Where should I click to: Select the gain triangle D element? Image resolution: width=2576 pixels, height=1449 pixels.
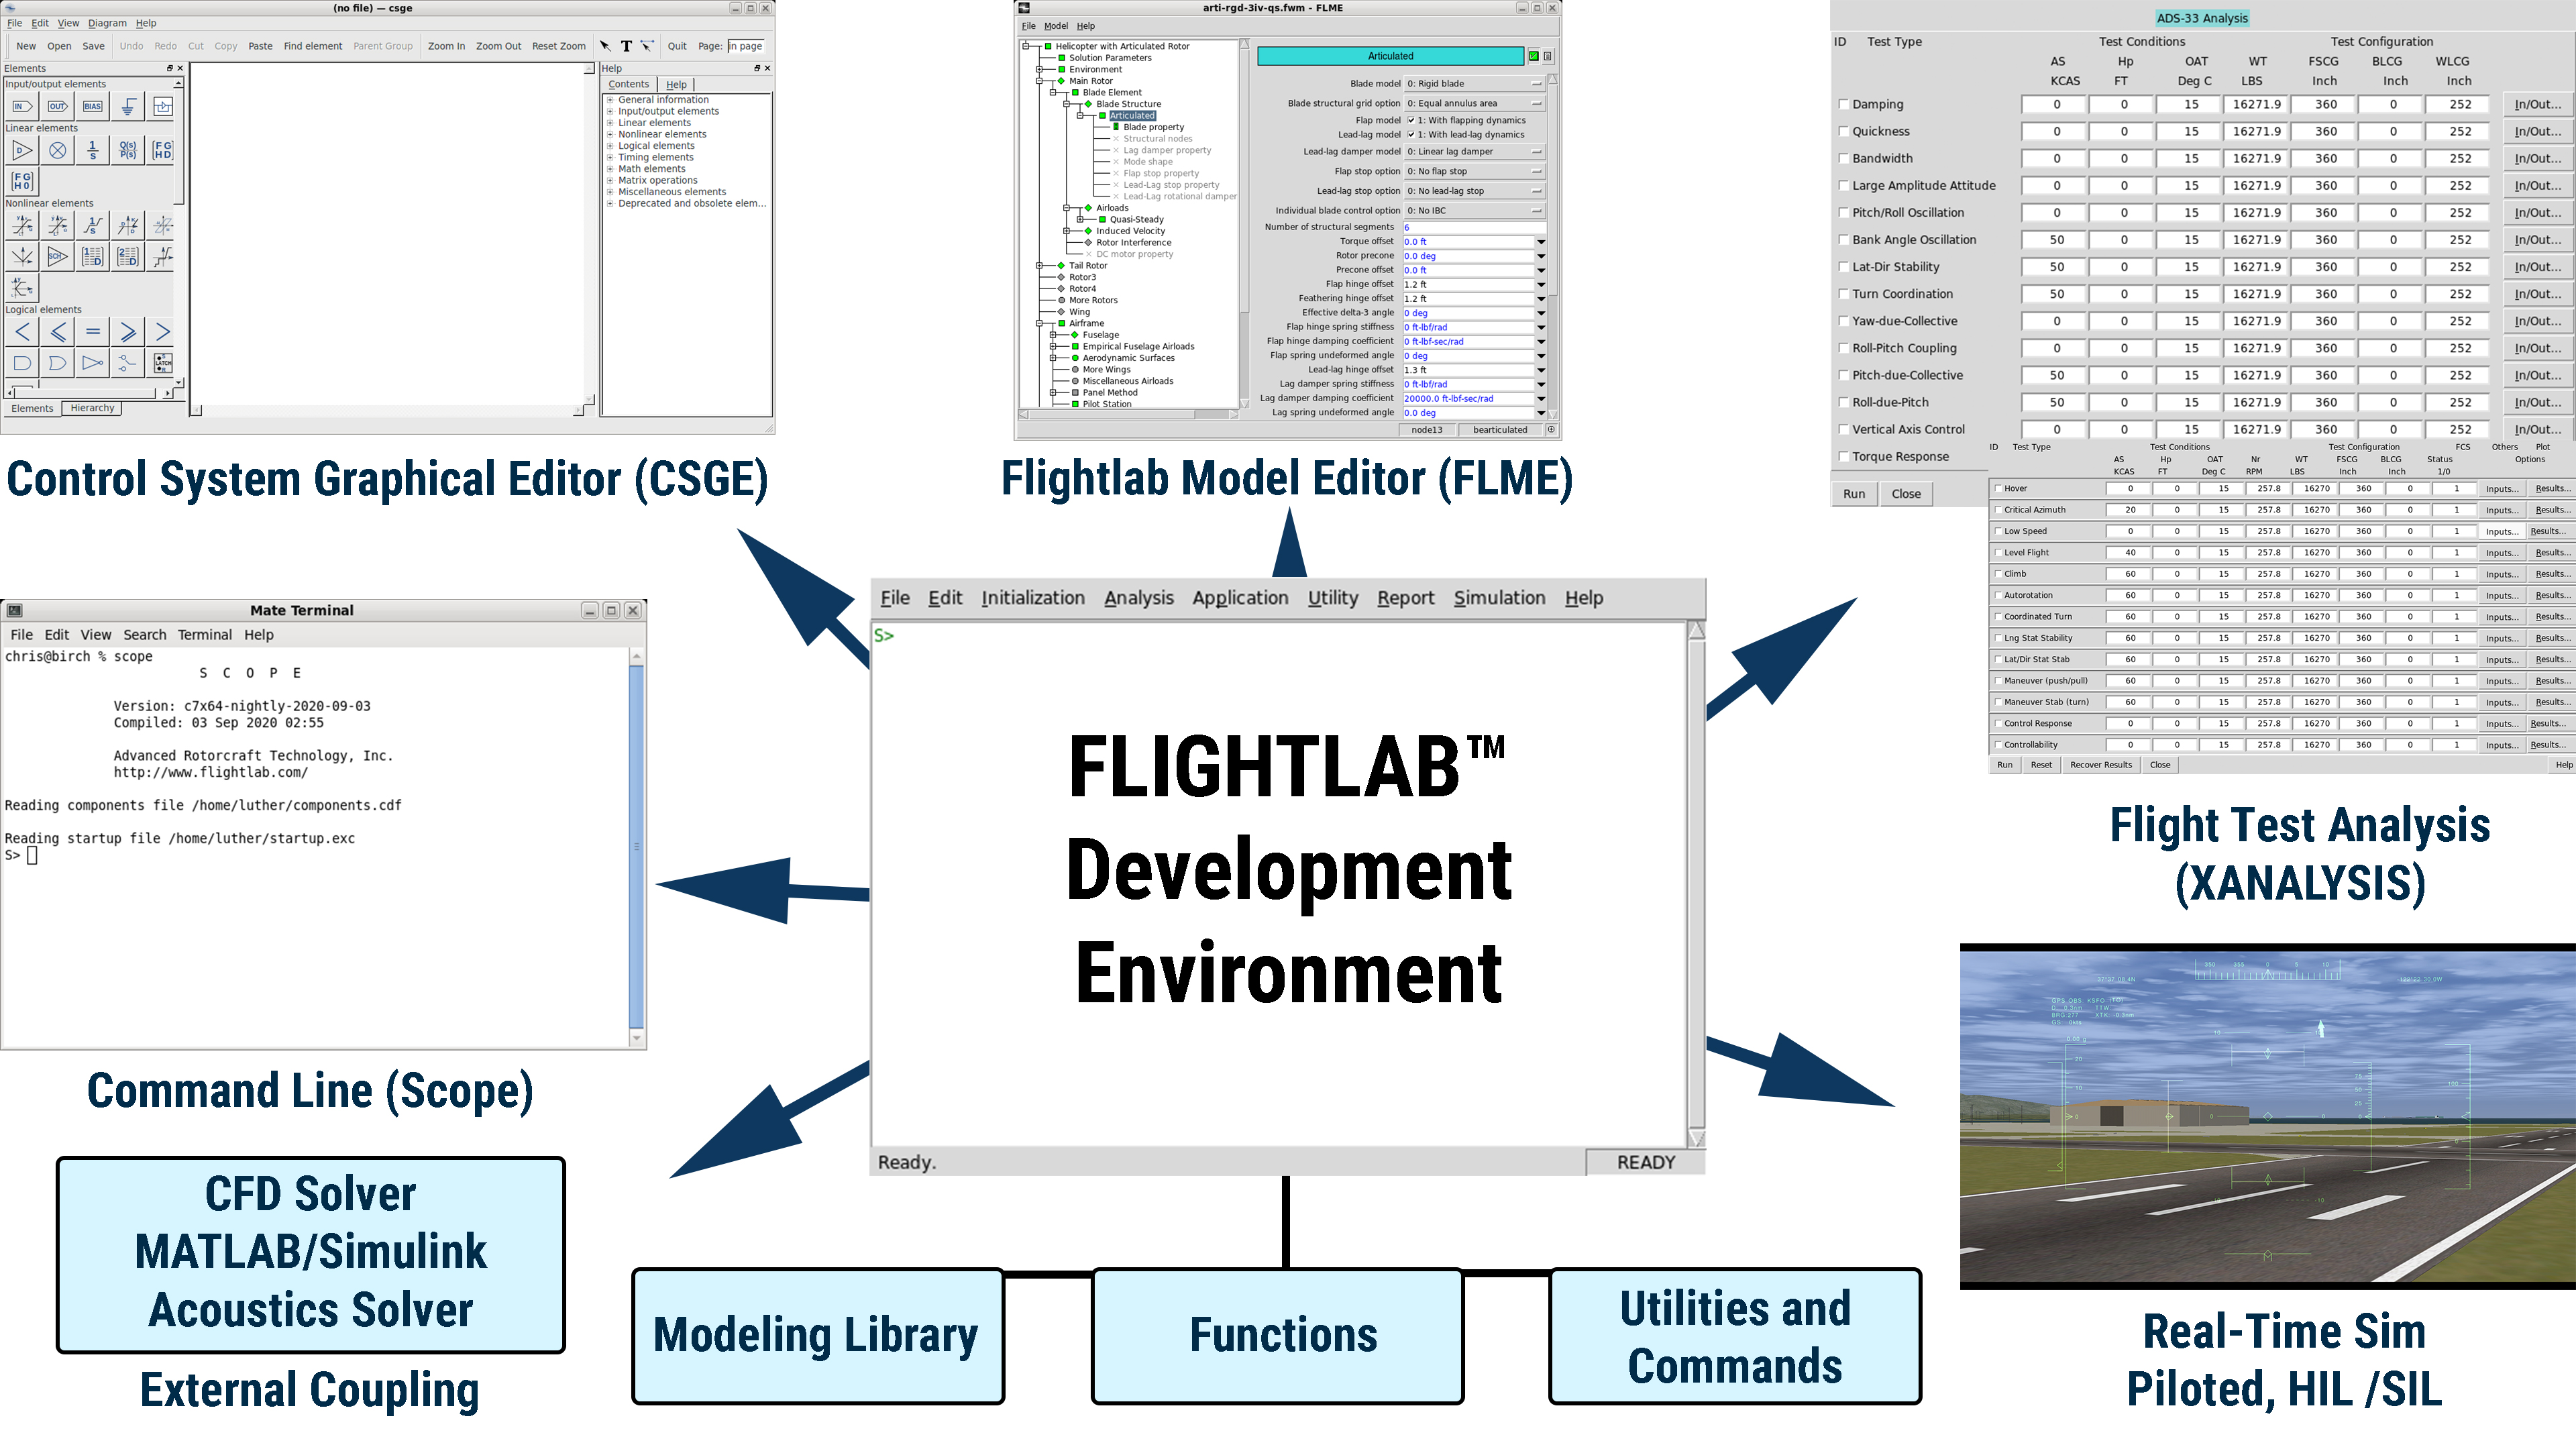click(x=22, y=151)
